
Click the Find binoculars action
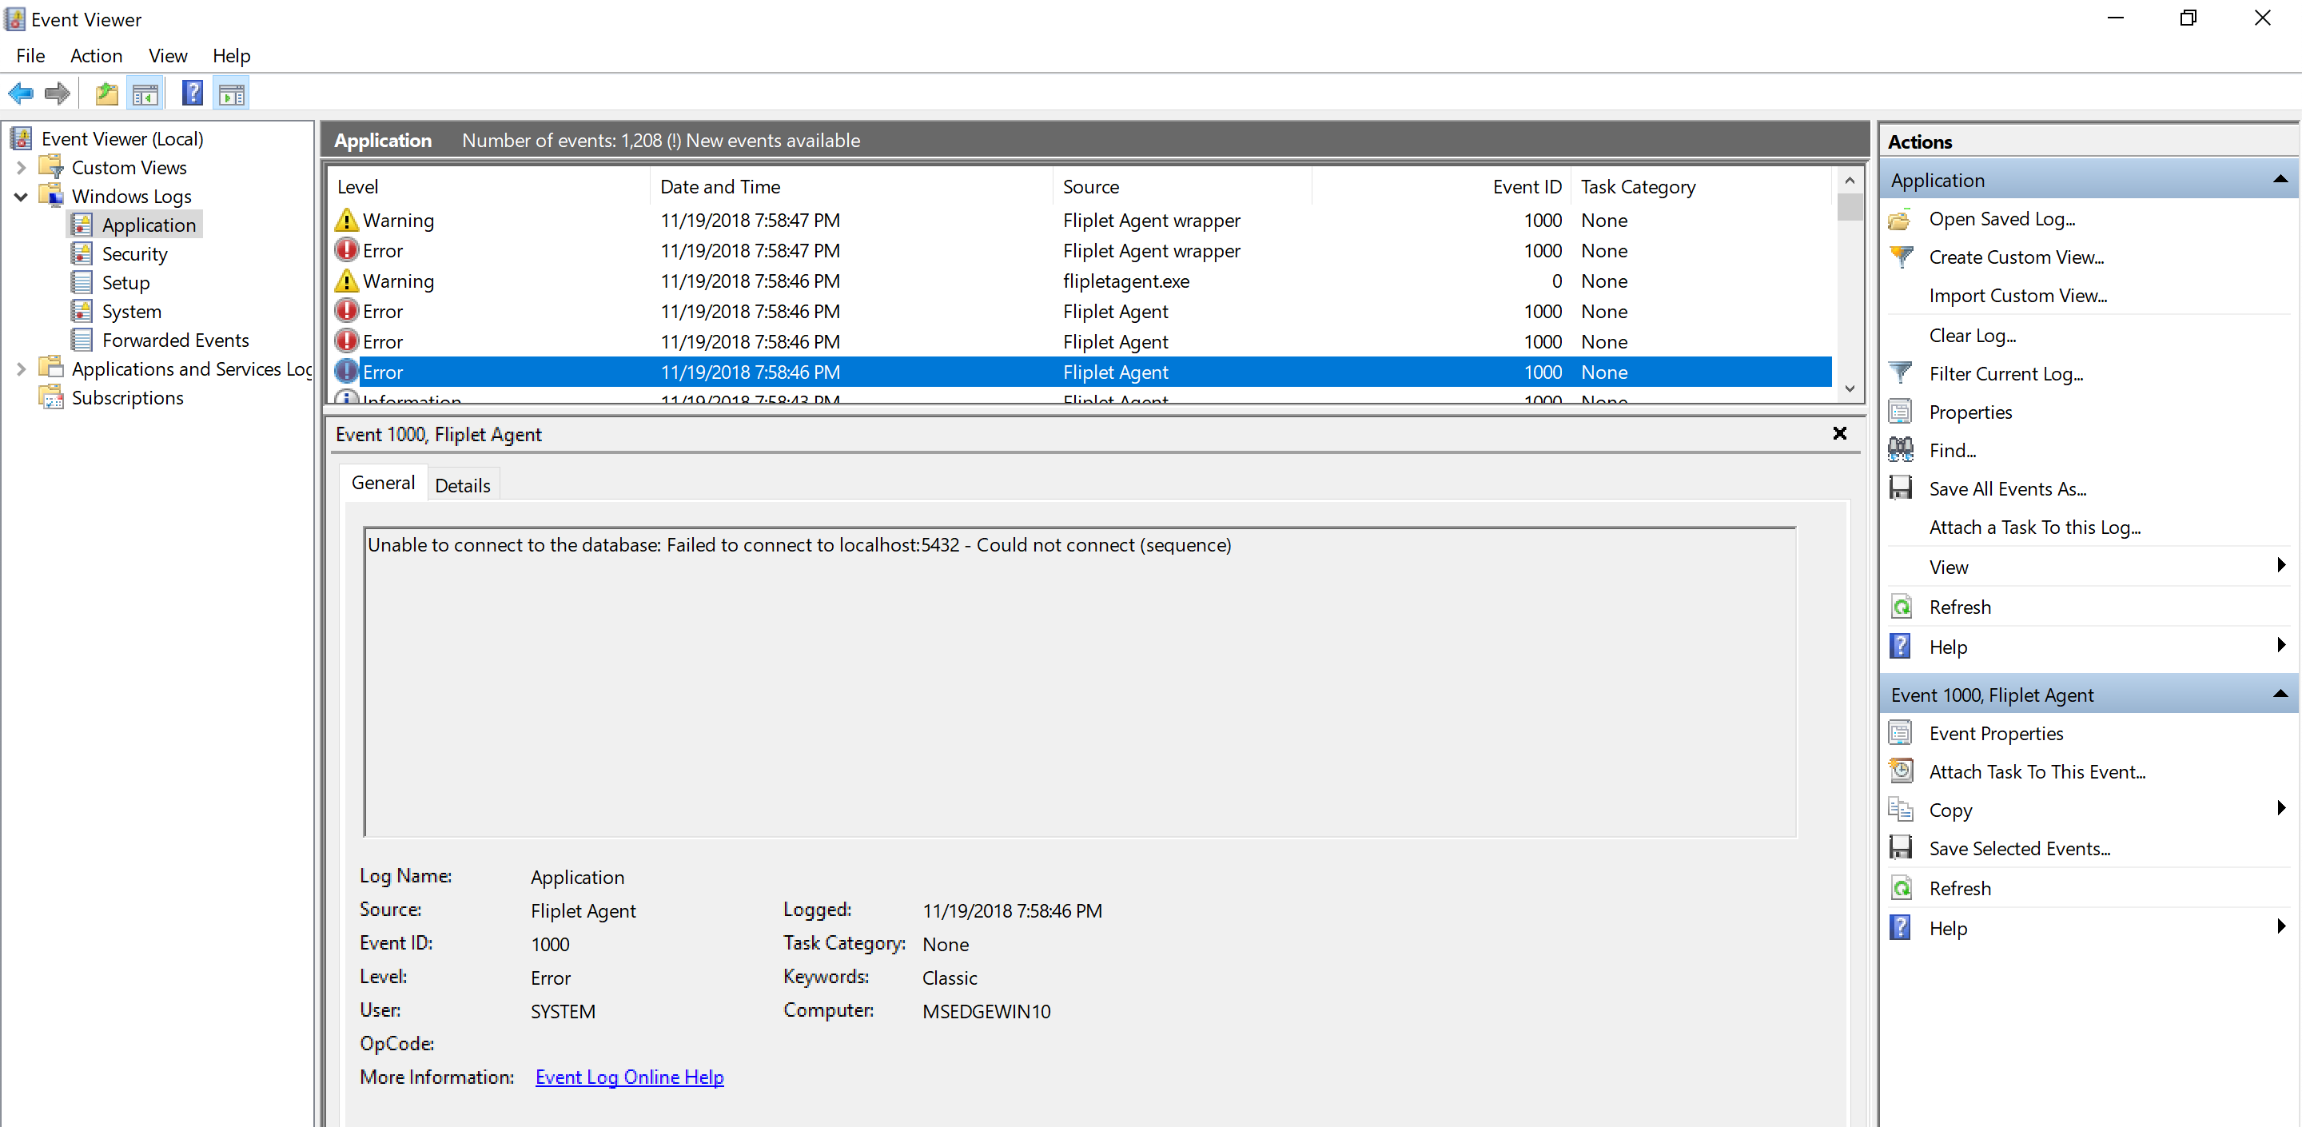point(1952,451)
